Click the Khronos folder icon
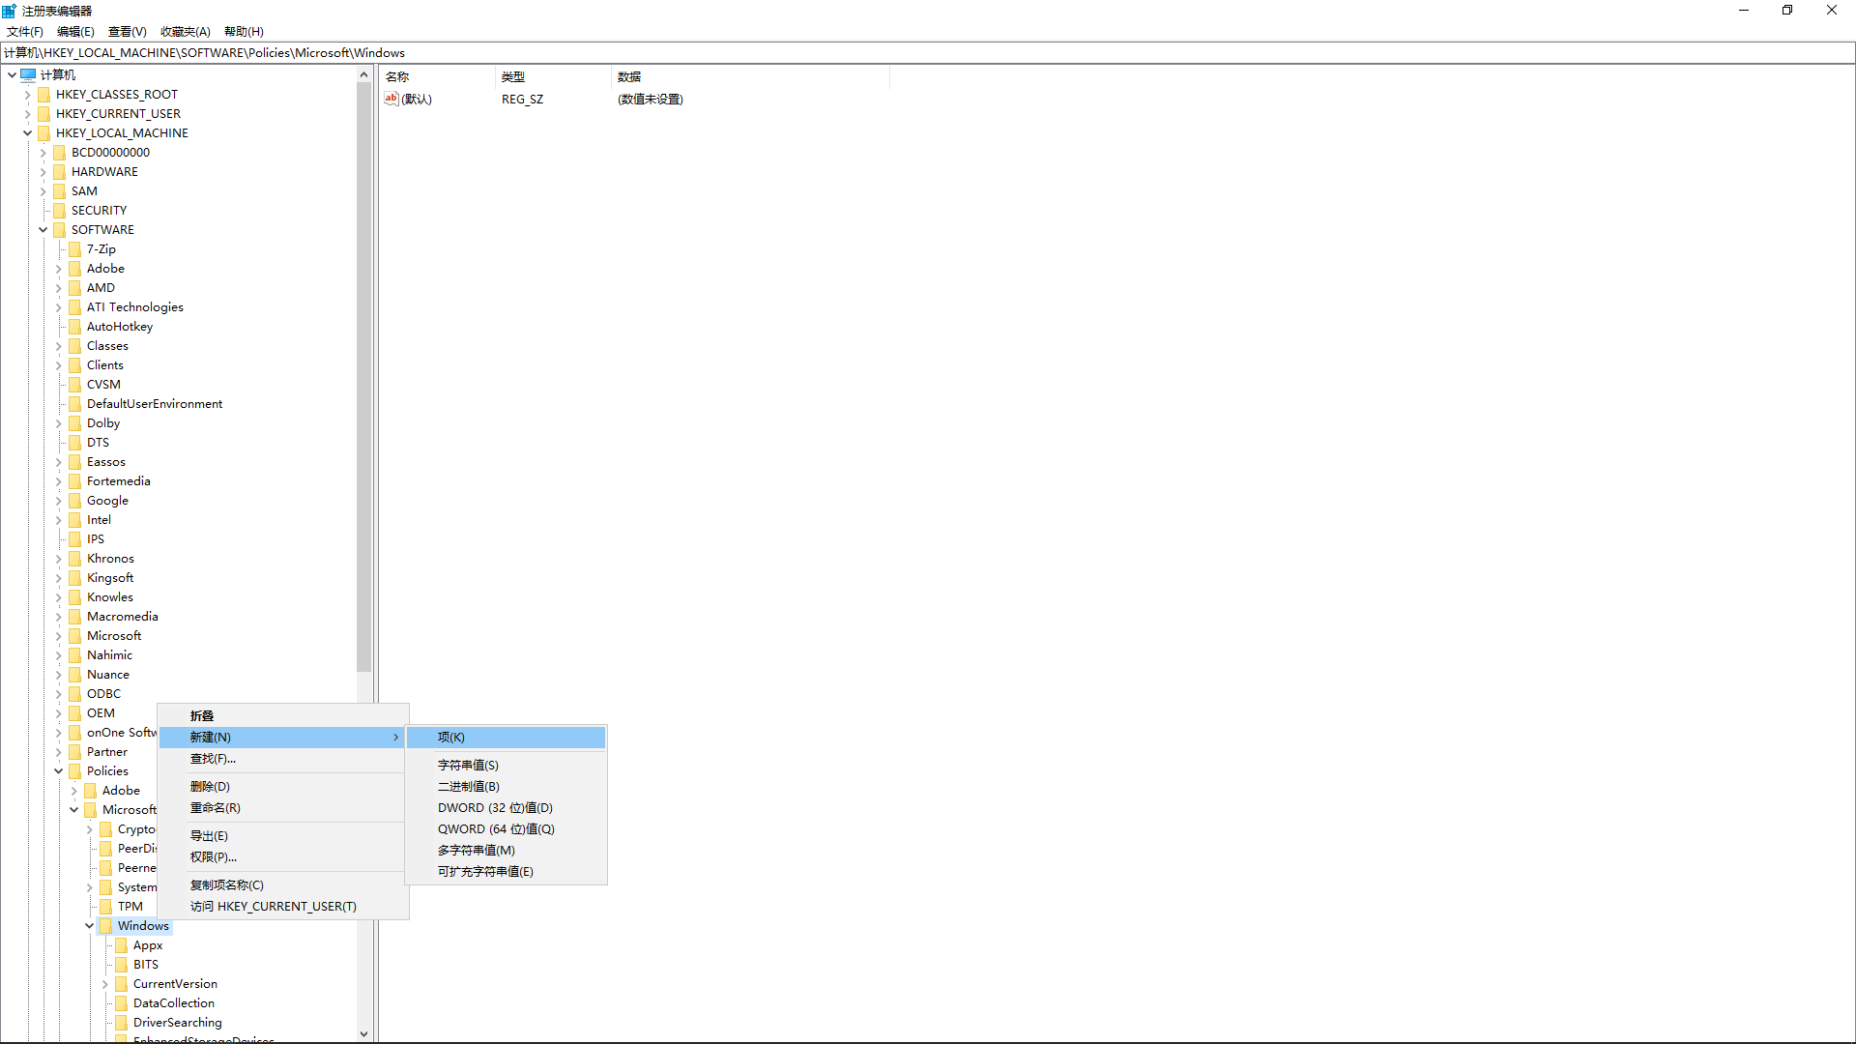 click(x=75, y=558)
